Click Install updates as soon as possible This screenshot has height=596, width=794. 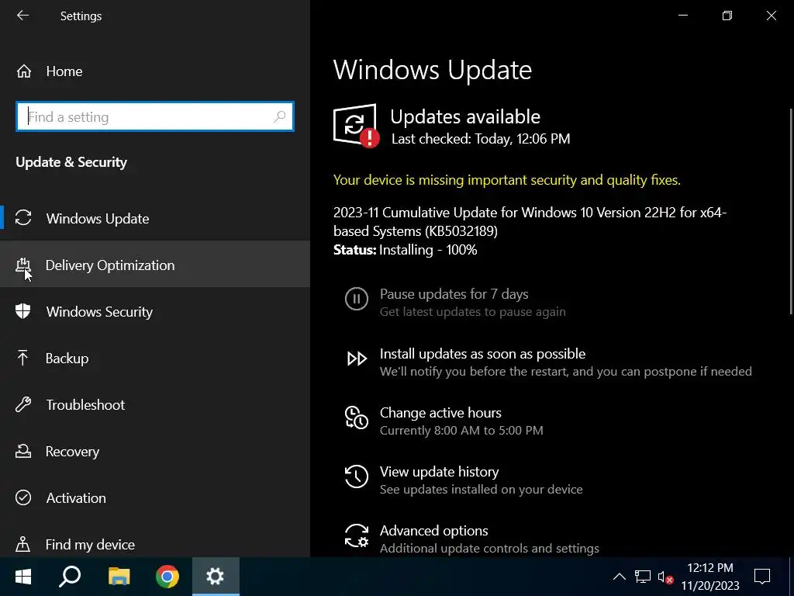[x=482, y=353]
